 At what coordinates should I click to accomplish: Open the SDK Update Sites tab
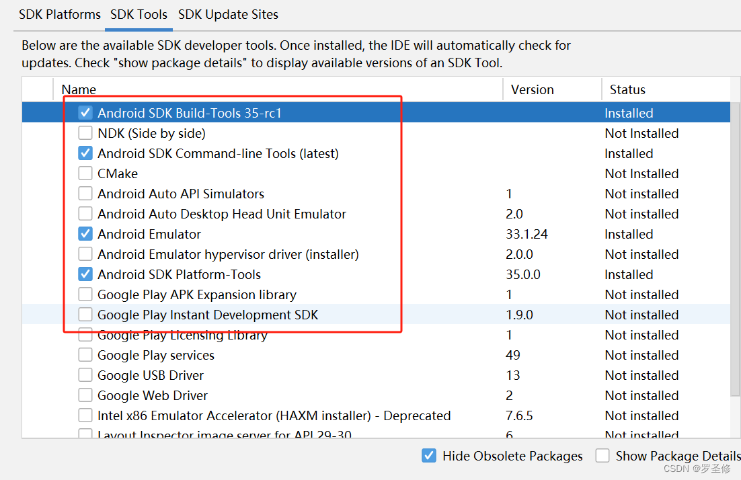pyautogui.click(x=228, y=15)
